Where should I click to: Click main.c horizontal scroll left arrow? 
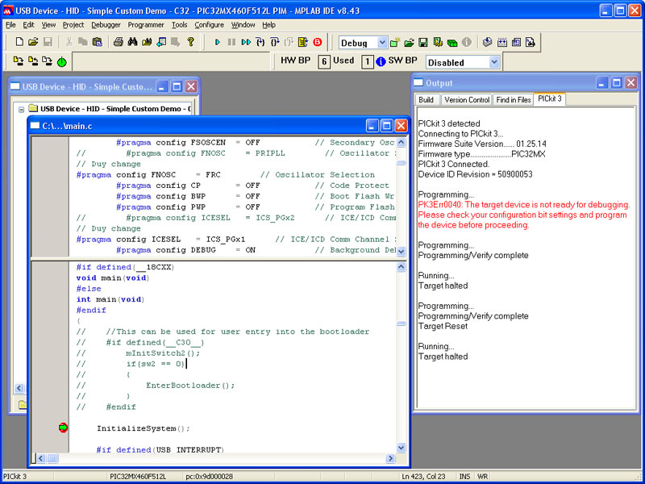[41, 458]
